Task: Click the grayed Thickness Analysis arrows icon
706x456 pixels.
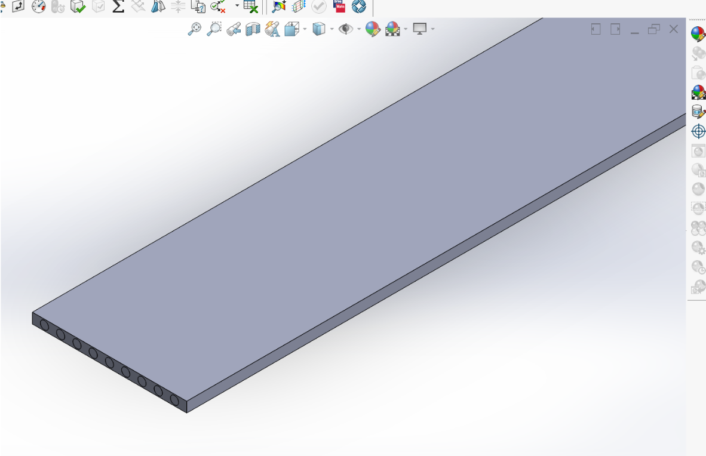Action: coord(179,7)
